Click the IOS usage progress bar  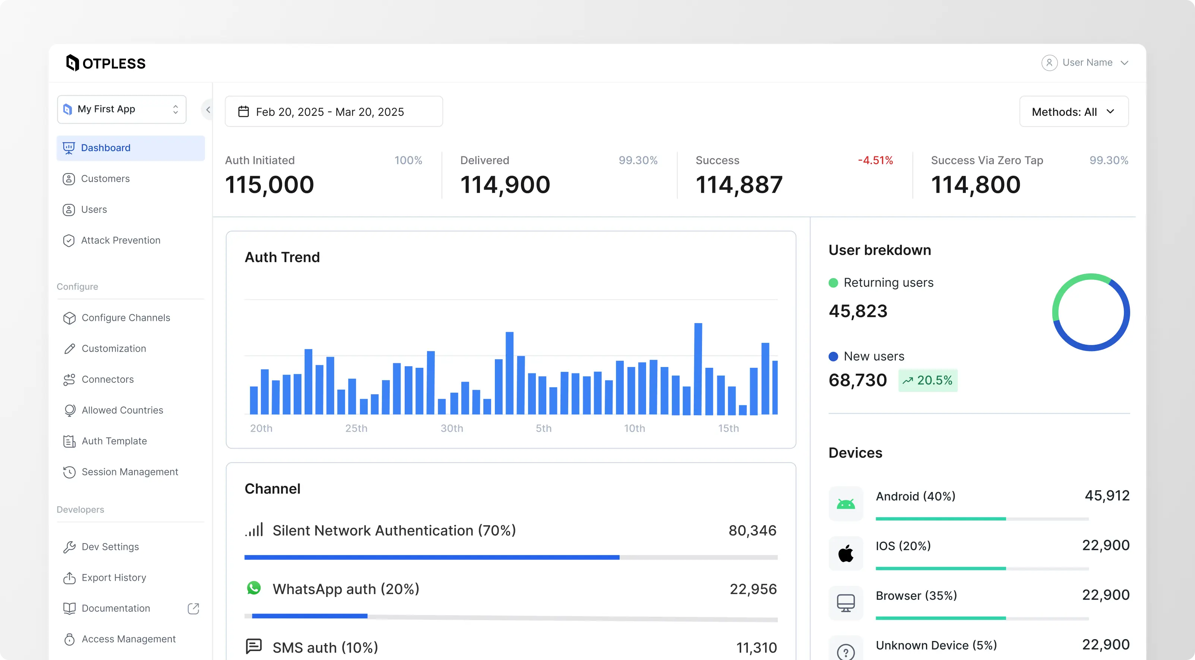pos(982,569)
